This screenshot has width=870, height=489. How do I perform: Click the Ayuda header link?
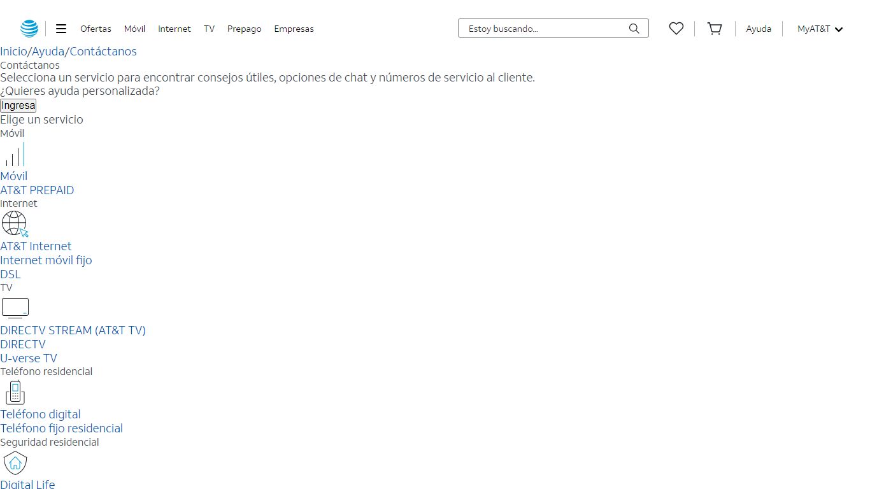[759, 29]
